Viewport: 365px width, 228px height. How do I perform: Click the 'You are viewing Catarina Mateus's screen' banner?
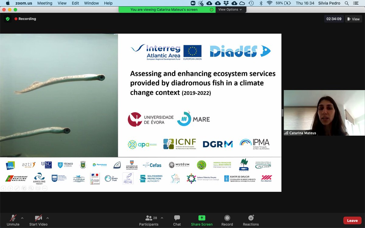point(164,9)
